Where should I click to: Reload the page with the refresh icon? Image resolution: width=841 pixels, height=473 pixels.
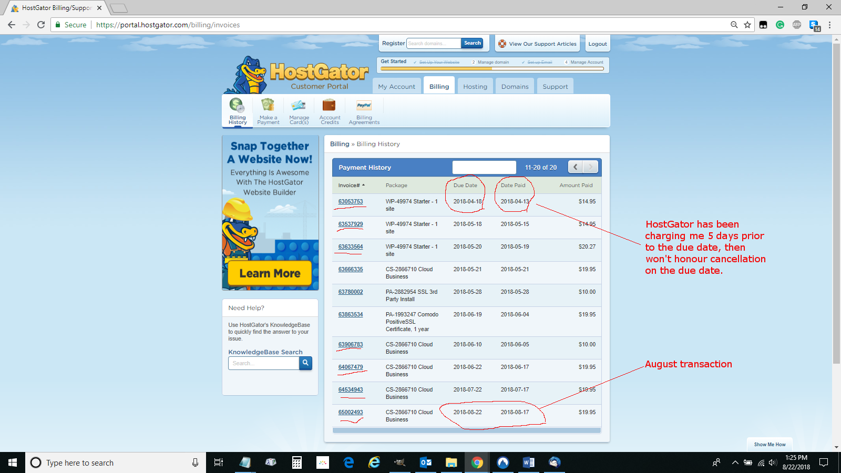41,25
